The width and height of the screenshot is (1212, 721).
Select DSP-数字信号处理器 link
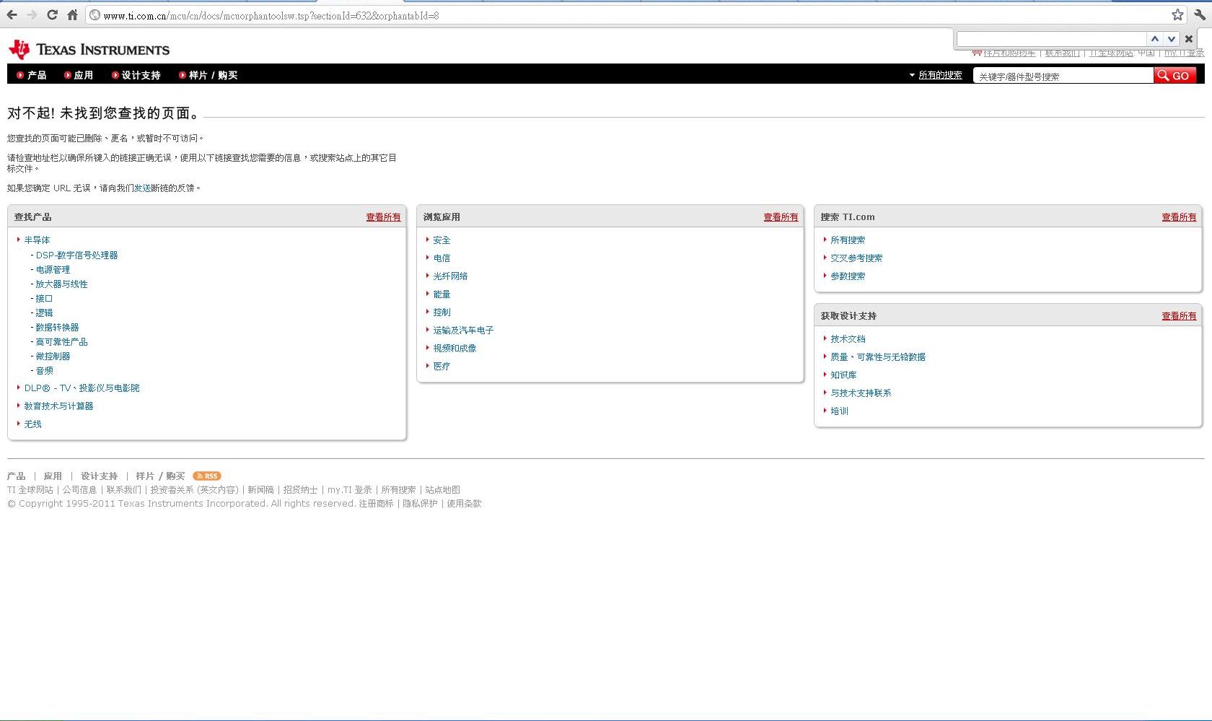pos(76,255)
